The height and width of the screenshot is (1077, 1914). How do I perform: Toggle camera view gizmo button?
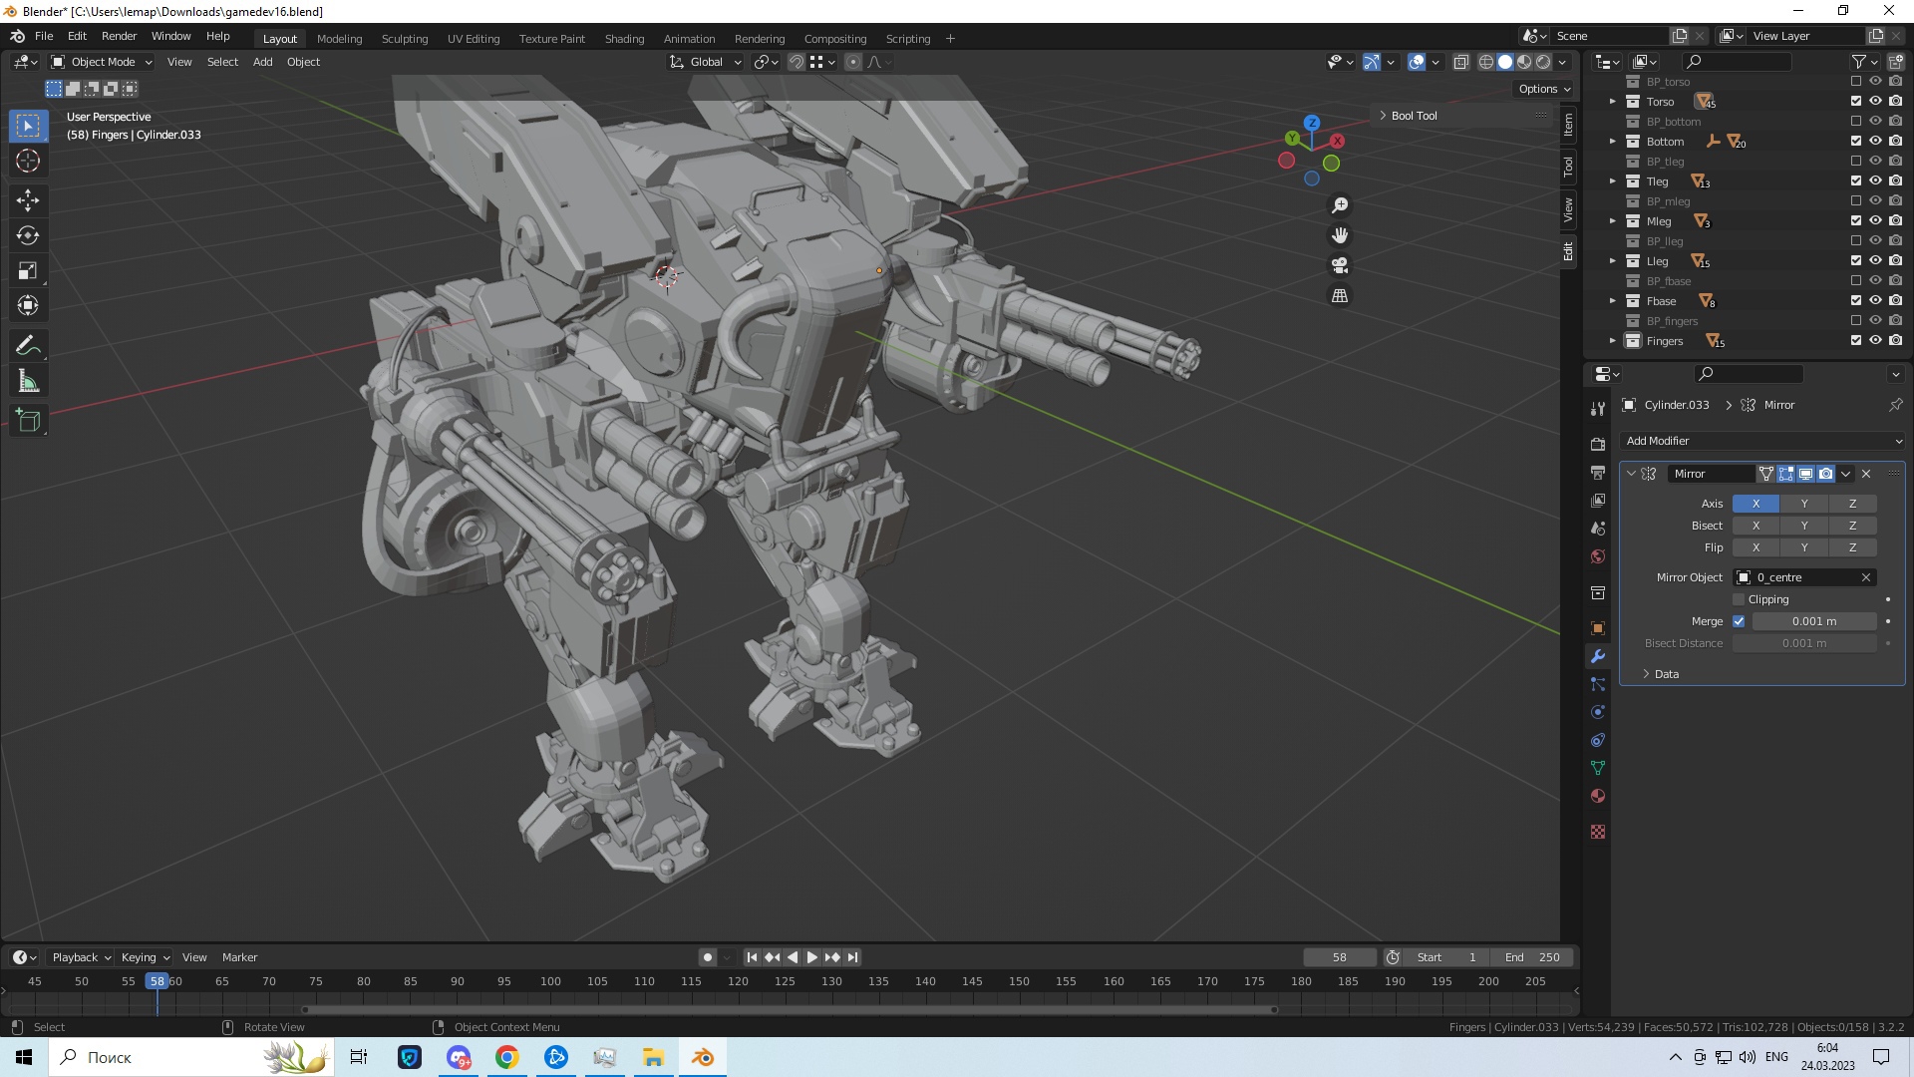pos(1340,265)
